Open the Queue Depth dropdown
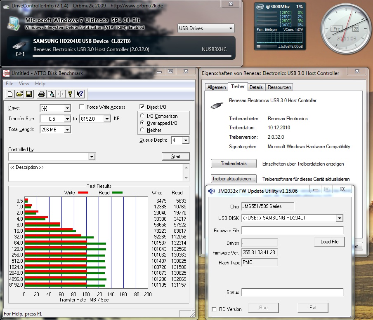This screenshot has width=373, height=320. point(186,140)
